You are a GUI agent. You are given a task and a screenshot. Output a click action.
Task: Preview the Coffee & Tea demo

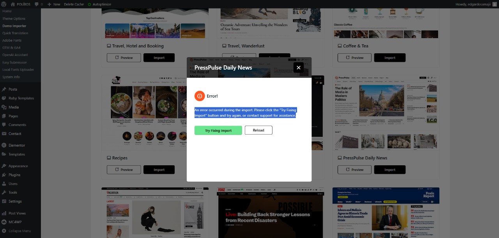click(354, 58)
